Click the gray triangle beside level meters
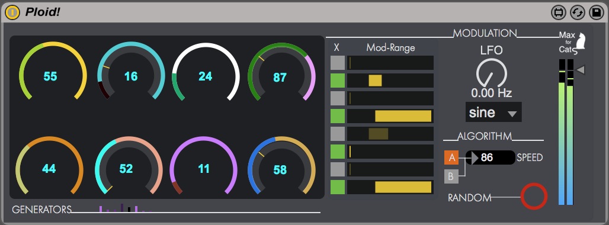 [581, 70]
